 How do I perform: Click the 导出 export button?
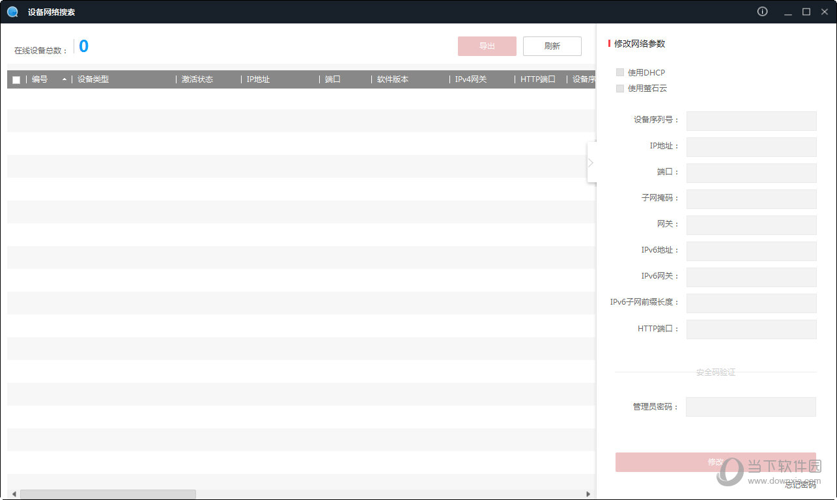click(487, 46)
